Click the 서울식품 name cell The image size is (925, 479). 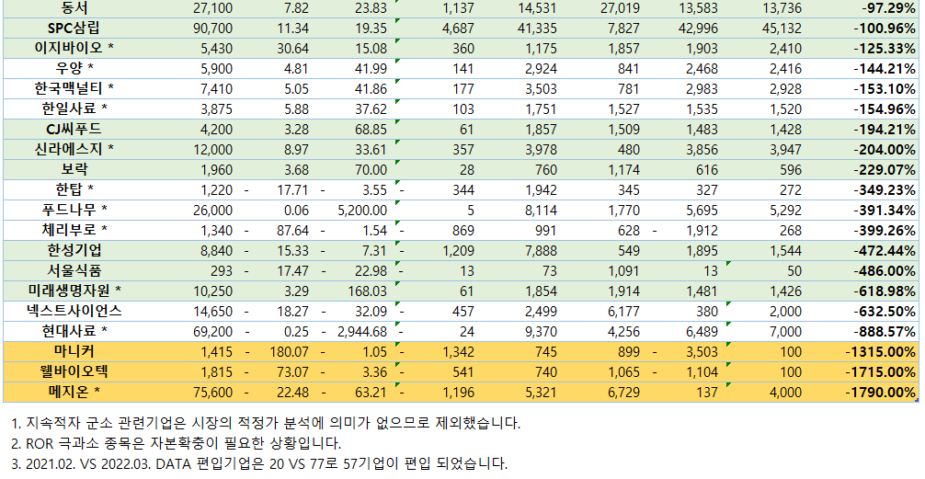coord(74,269)
